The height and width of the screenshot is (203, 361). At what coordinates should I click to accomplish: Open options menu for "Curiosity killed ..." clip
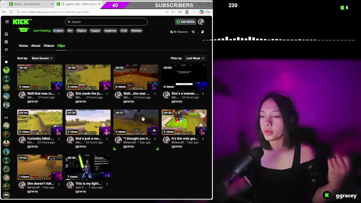point(59,139)
